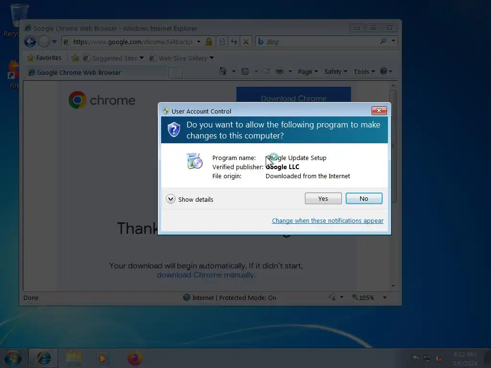The width and height of the screenshot is (491, 368).
Task: Select Google Chrome Web Browser tab
Action: [x=97, y=73]
